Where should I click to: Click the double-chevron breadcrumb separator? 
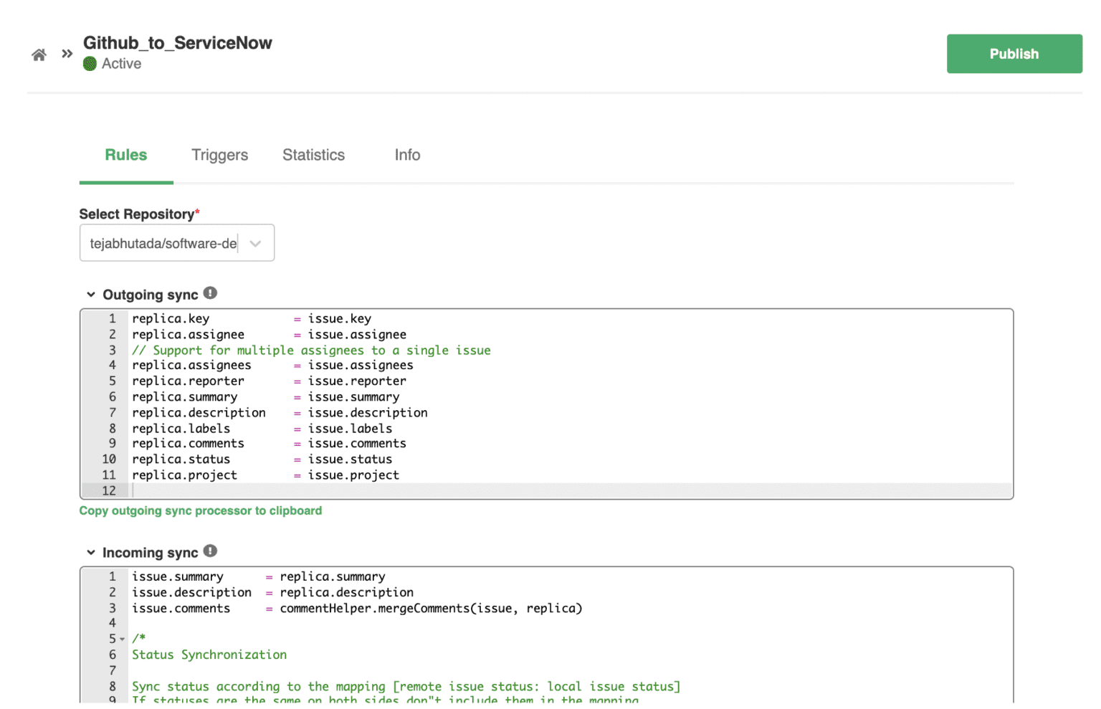(67, 52)
